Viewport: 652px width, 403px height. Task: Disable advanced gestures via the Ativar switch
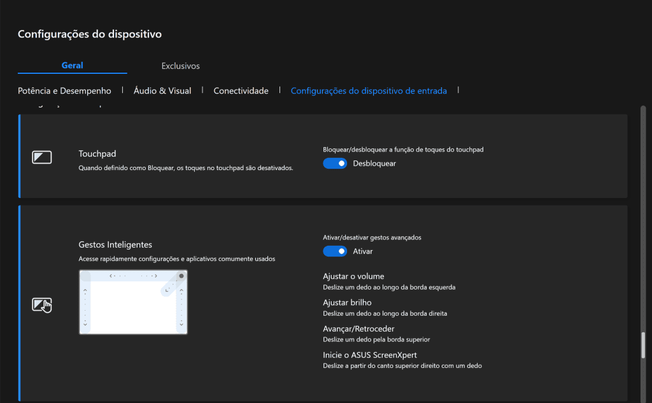pyautogui.click(x=335, y=251)
